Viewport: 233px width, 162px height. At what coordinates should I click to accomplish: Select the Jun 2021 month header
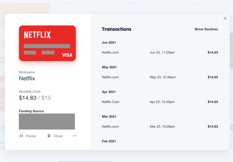(x=109, y=43)
